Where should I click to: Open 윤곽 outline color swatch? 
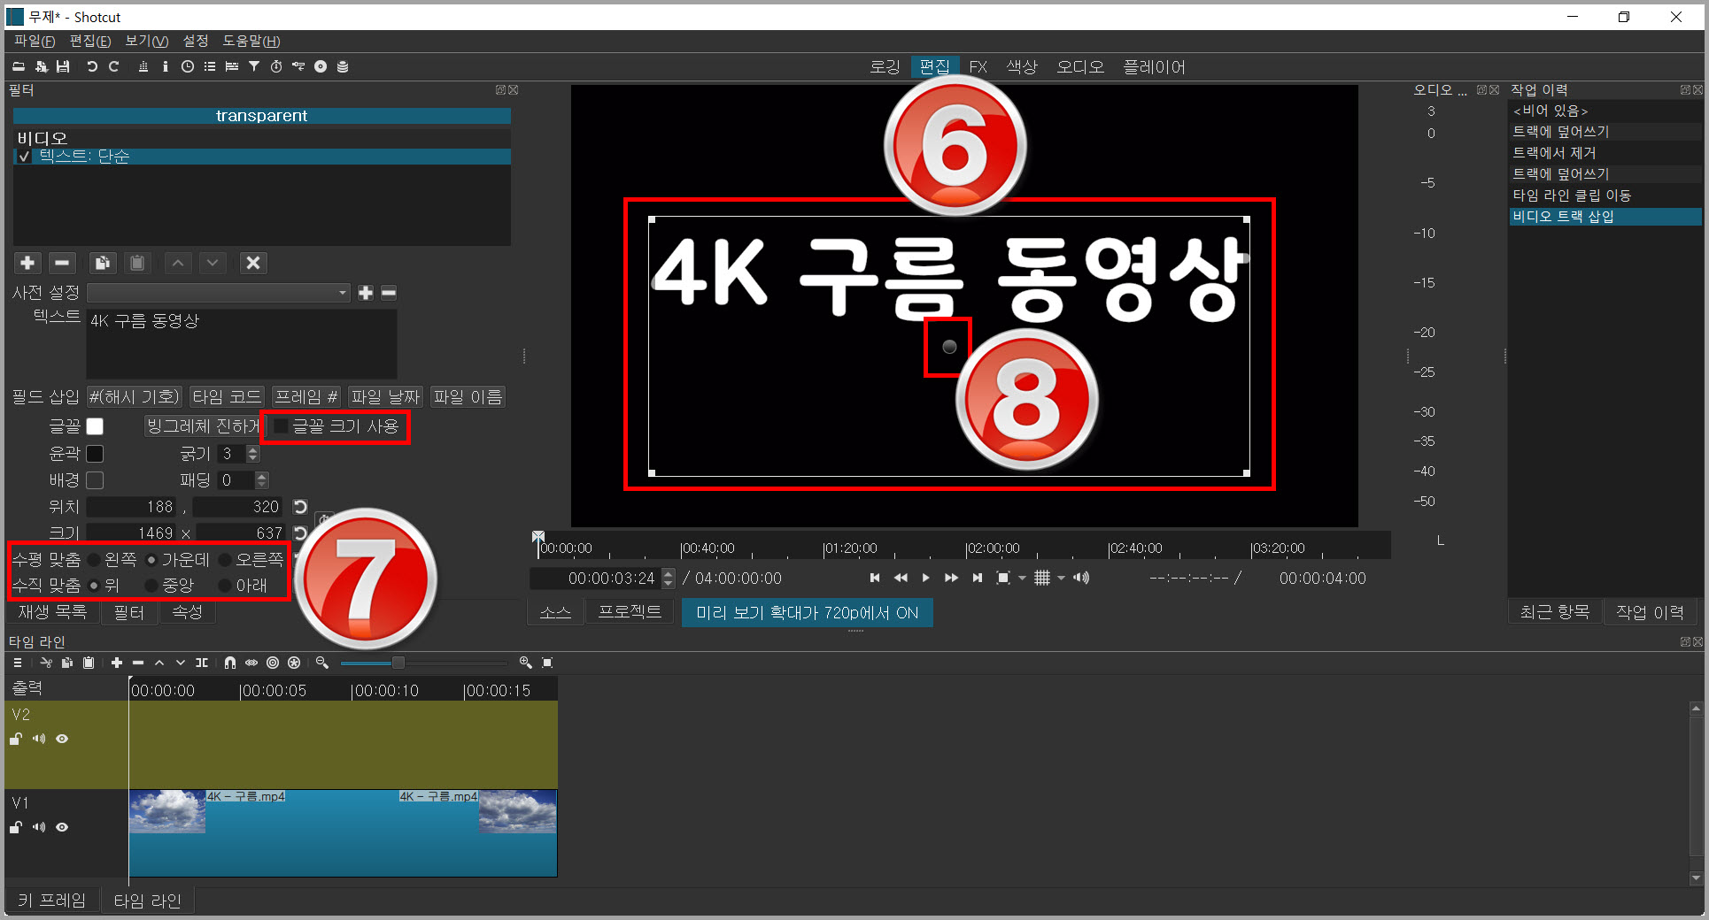pyautogui.click(x=95, y=454)
